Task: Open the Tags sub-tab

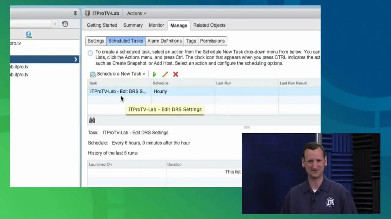Action: click(191, 41)
